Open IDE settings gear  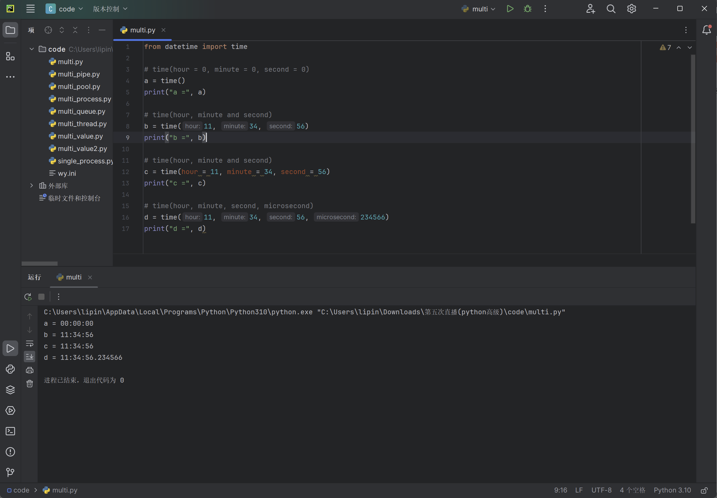point(631,9)
